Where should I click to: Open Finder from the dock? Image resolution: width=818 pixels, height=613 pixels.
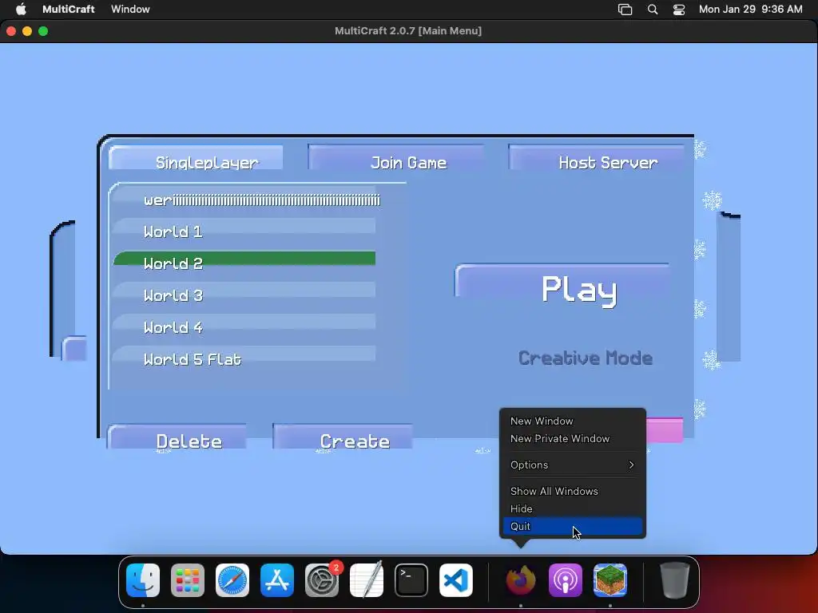pos(143,580)
